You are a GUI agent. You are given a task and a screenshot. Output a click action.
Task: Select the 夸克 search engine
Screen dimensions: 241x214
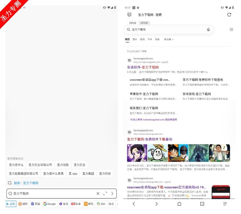pyautogui.click(x=64, y=204)
